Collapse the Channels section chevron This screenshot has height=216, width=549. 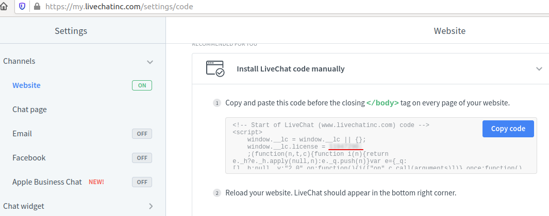click(x=150, y=62)
